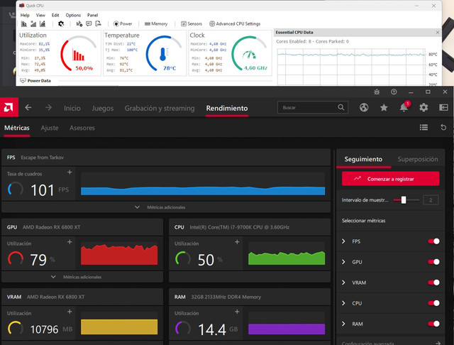
Task: Add metric to RAM Utilización
Action: pyautogui.click(x=237, y=312)
